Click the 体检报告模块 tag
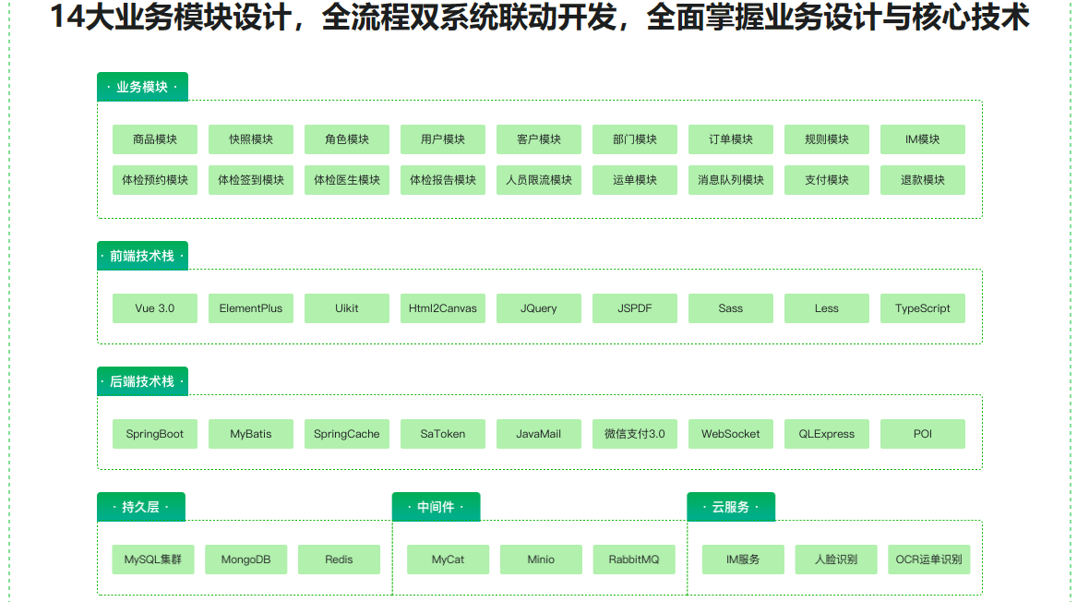Image resolution: width=1077 pixels, height=602 pixels. click(x=443, y=180)
